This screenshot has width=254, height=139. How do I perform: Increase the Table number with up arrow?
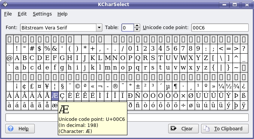[137, 26]
